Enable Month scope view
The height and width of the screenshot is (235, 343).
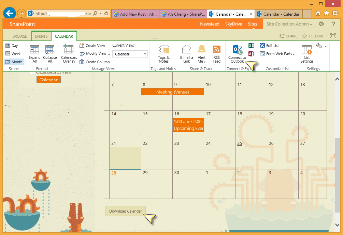15,62
